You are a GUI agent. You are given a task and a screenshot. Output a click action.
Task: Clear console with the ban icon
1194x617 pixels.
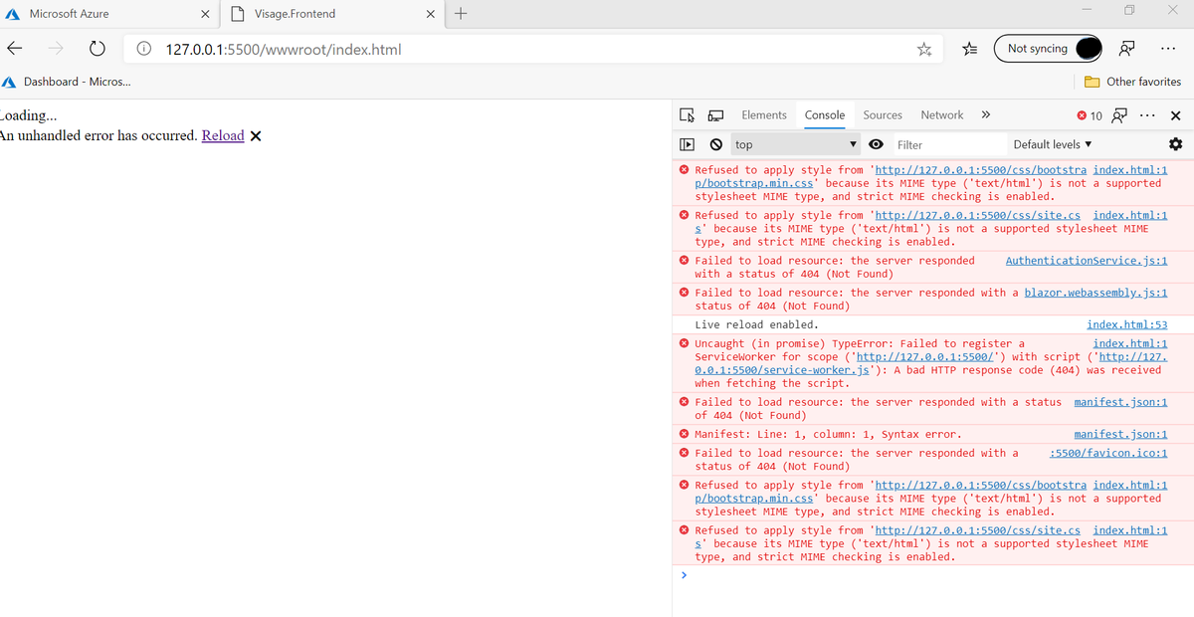point(715,144)
